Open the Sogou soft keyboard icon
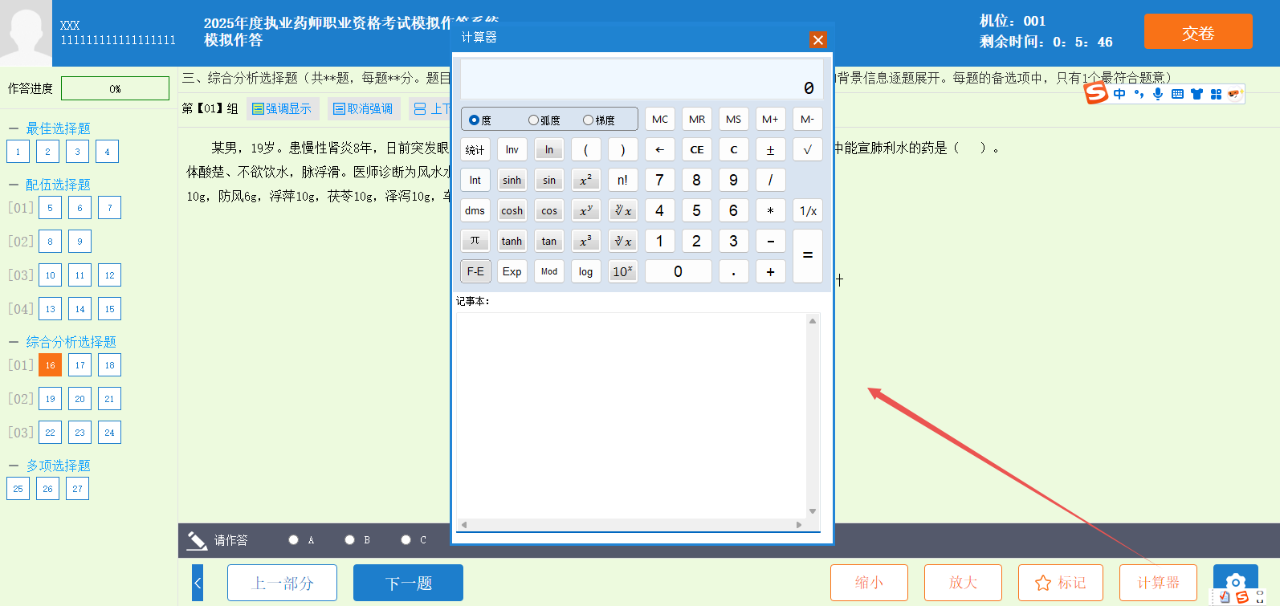The image size is (1280, 606). (1177, 94)
